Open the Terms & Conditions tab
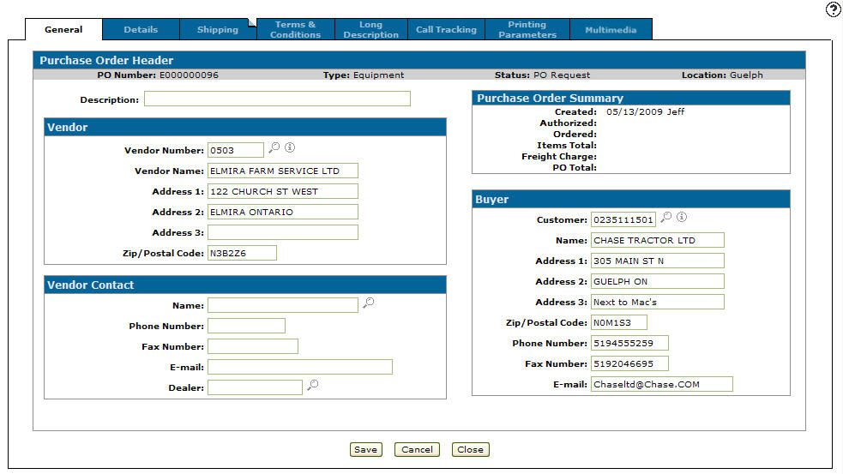The width and height of the screenshot is (843, 474). click(296, 29)
